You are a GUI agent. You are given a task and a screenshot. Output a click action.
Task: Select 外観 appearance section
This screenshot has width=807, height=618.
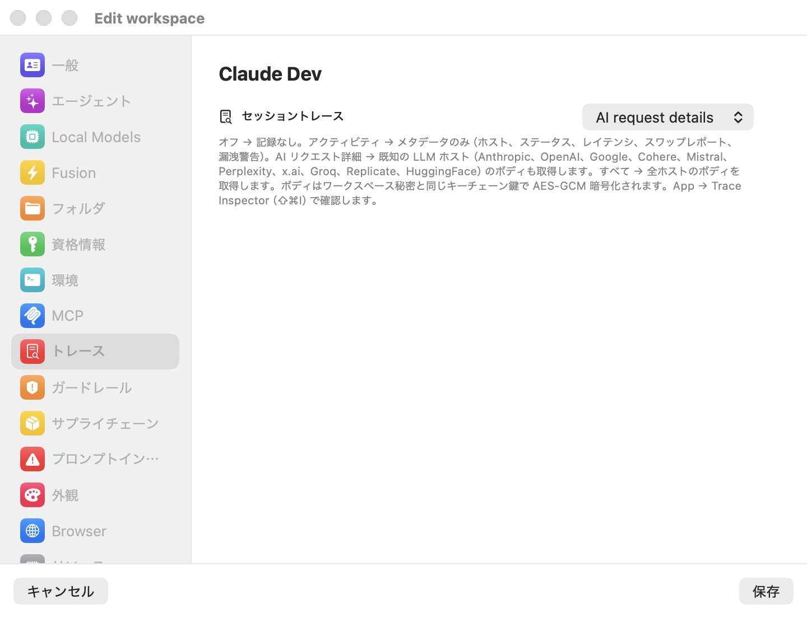(95, 495)
